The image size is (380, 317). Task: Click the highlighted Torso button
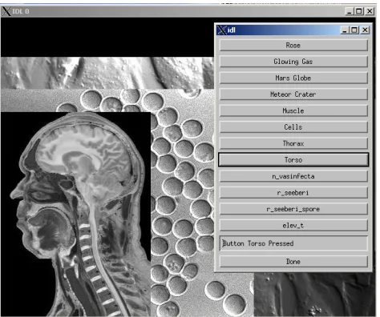tap(293, 160)
